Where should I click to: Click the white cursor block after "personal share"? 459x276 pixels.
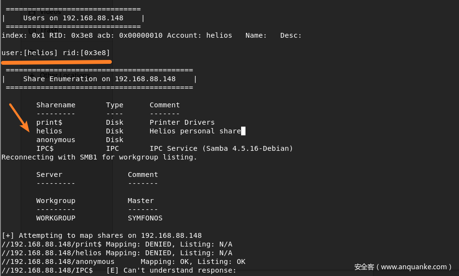pos(244,131)
